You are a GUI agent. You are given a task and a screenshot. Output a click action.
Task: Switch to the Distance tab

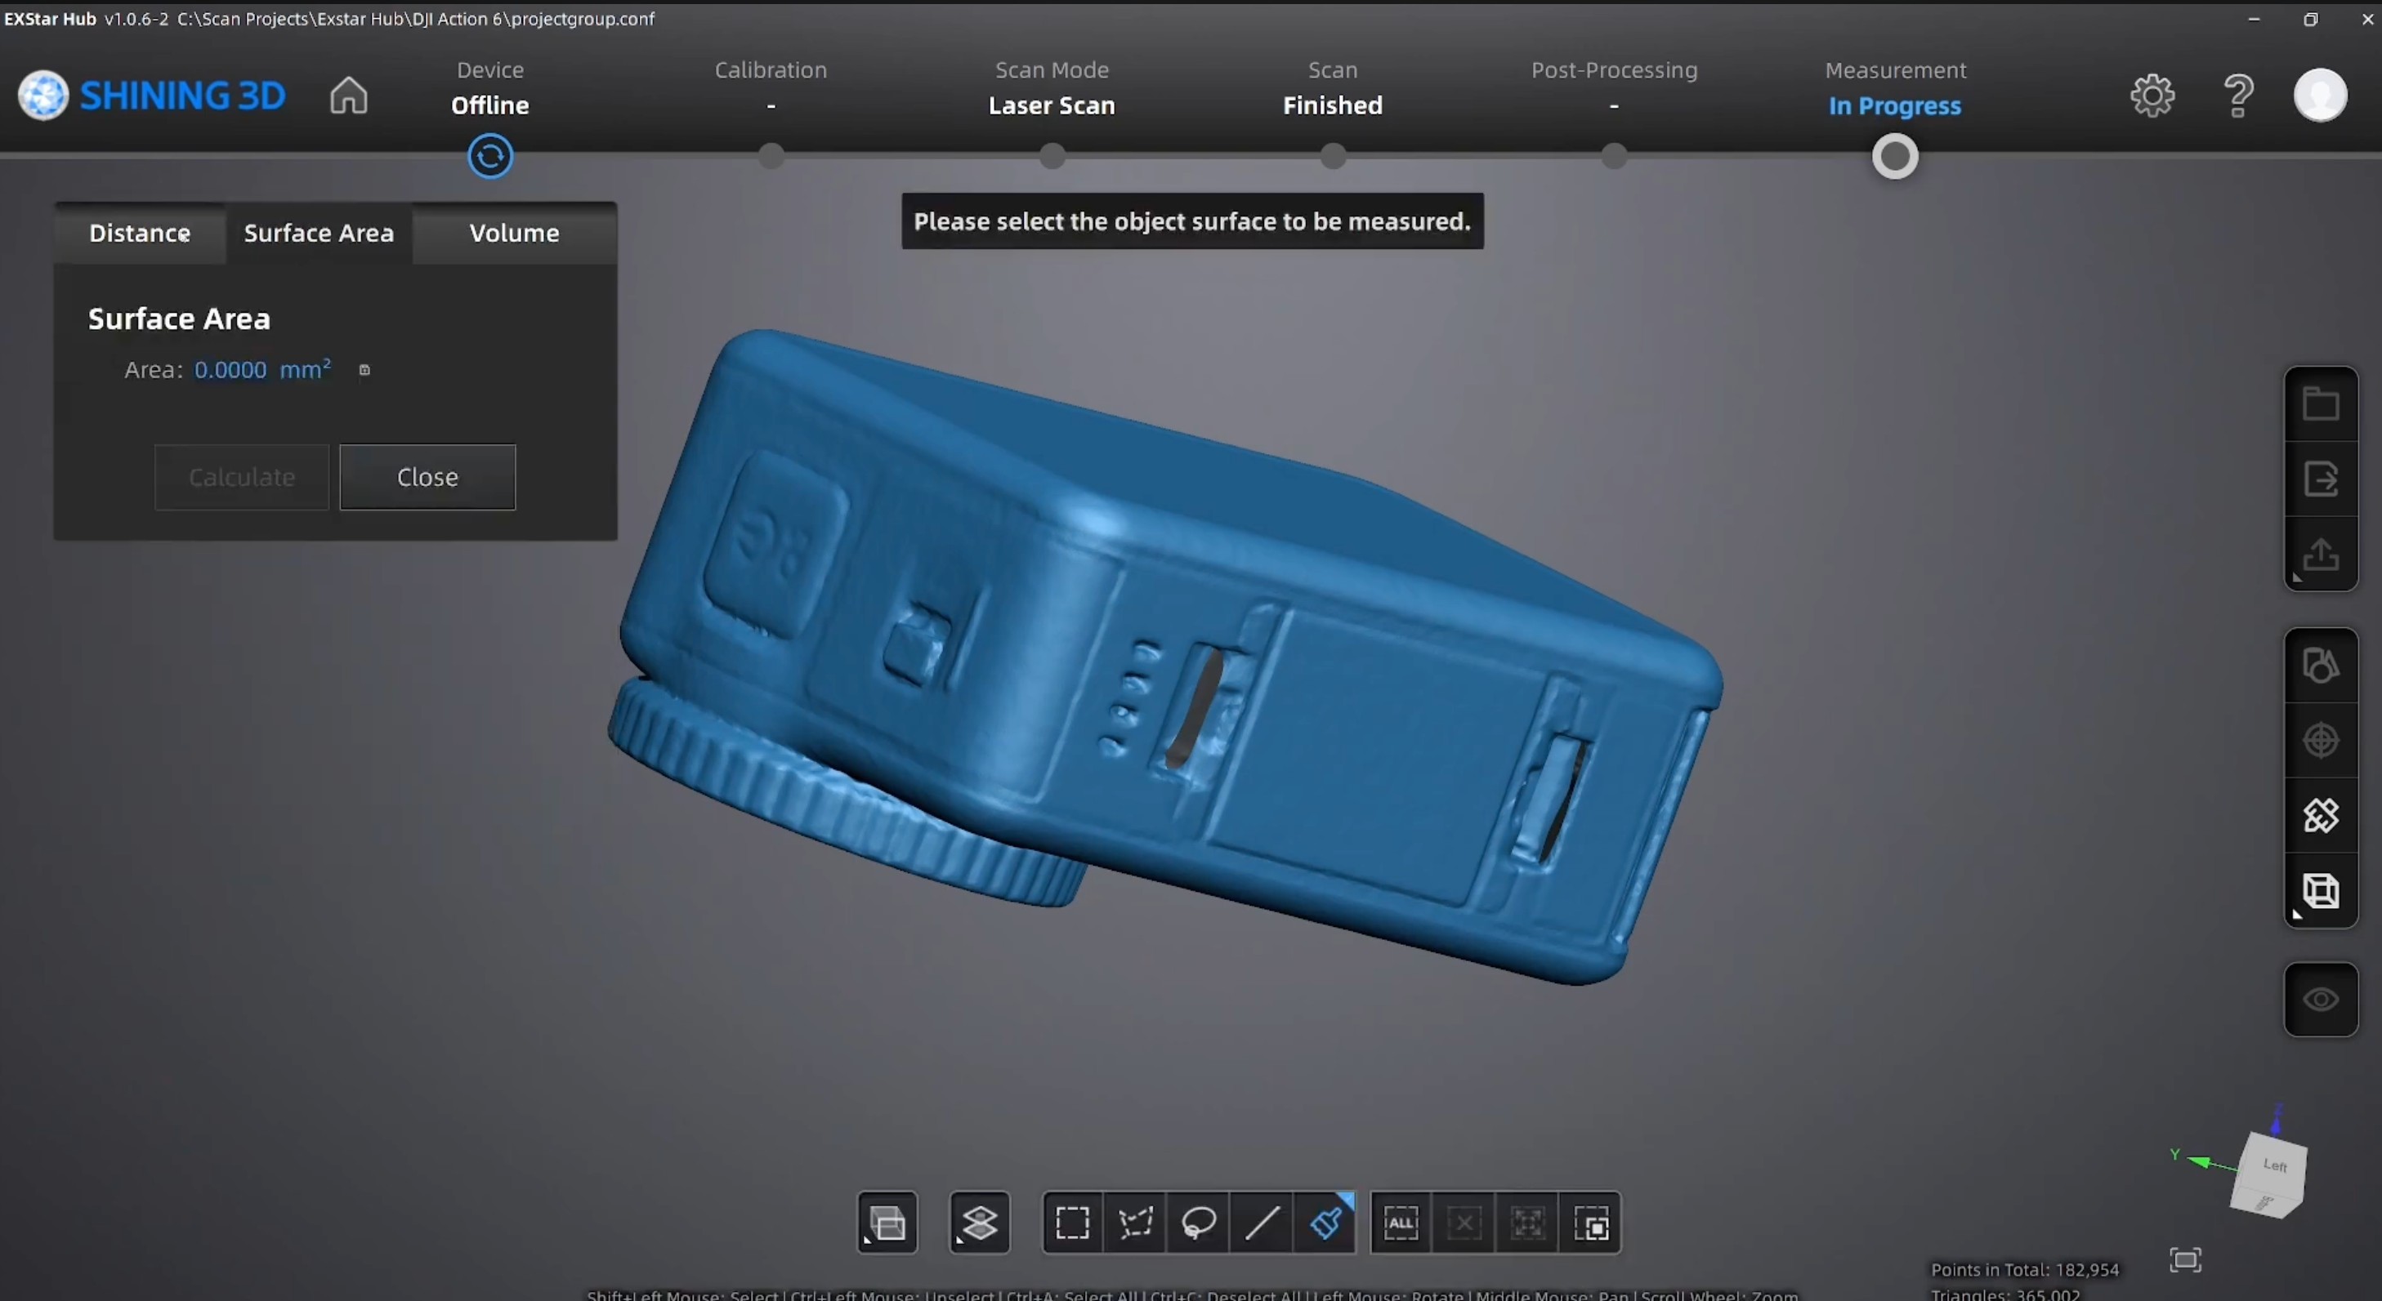coord(140,233)
